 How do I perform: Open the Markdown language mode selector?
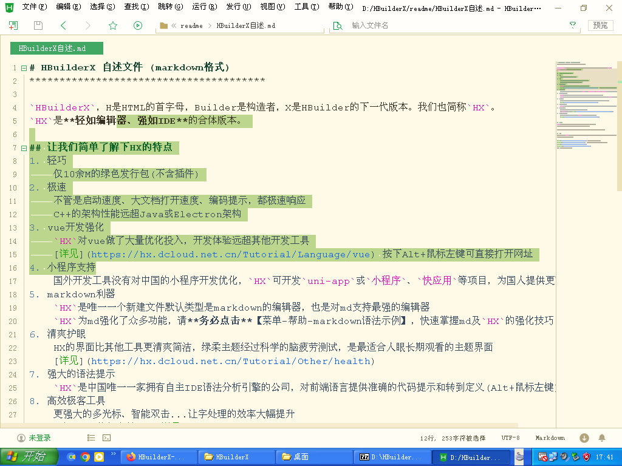click(550, 437)
